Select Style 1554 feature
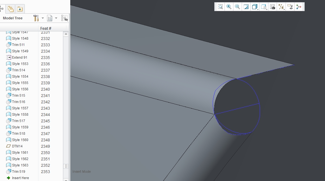The width and height of the screenshot is (325, 181). [x=20, y=76]
